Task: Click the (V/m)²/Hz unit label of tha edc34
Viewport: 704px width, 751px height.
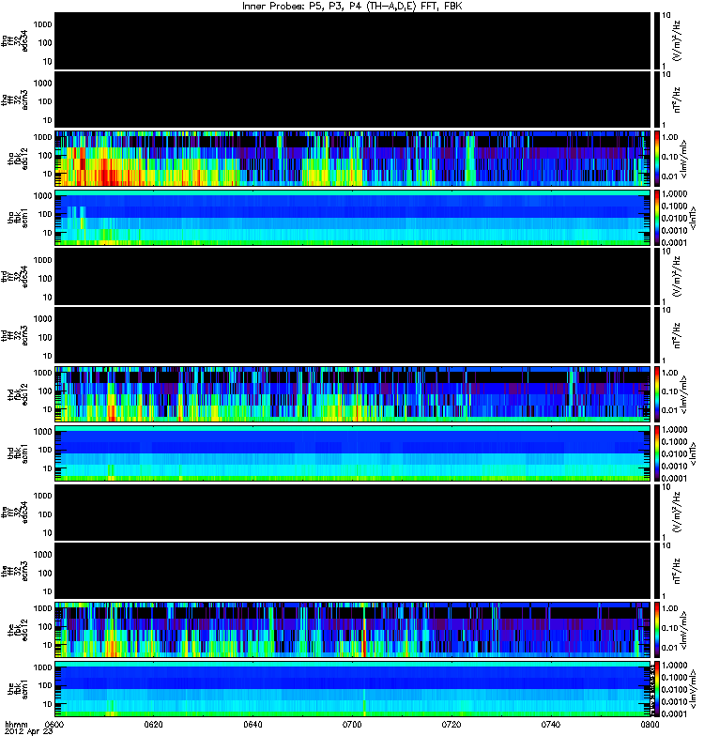Action: [x=677, y=41]
